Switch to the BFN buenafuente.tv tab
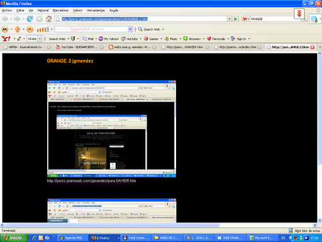Screen dimensions: 322x242 click(27, 47)
